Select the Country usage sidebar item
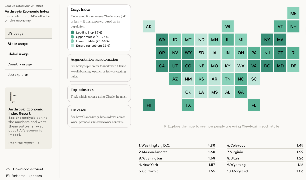This screenshot has width=306, height=180. [x=28, y=64]
